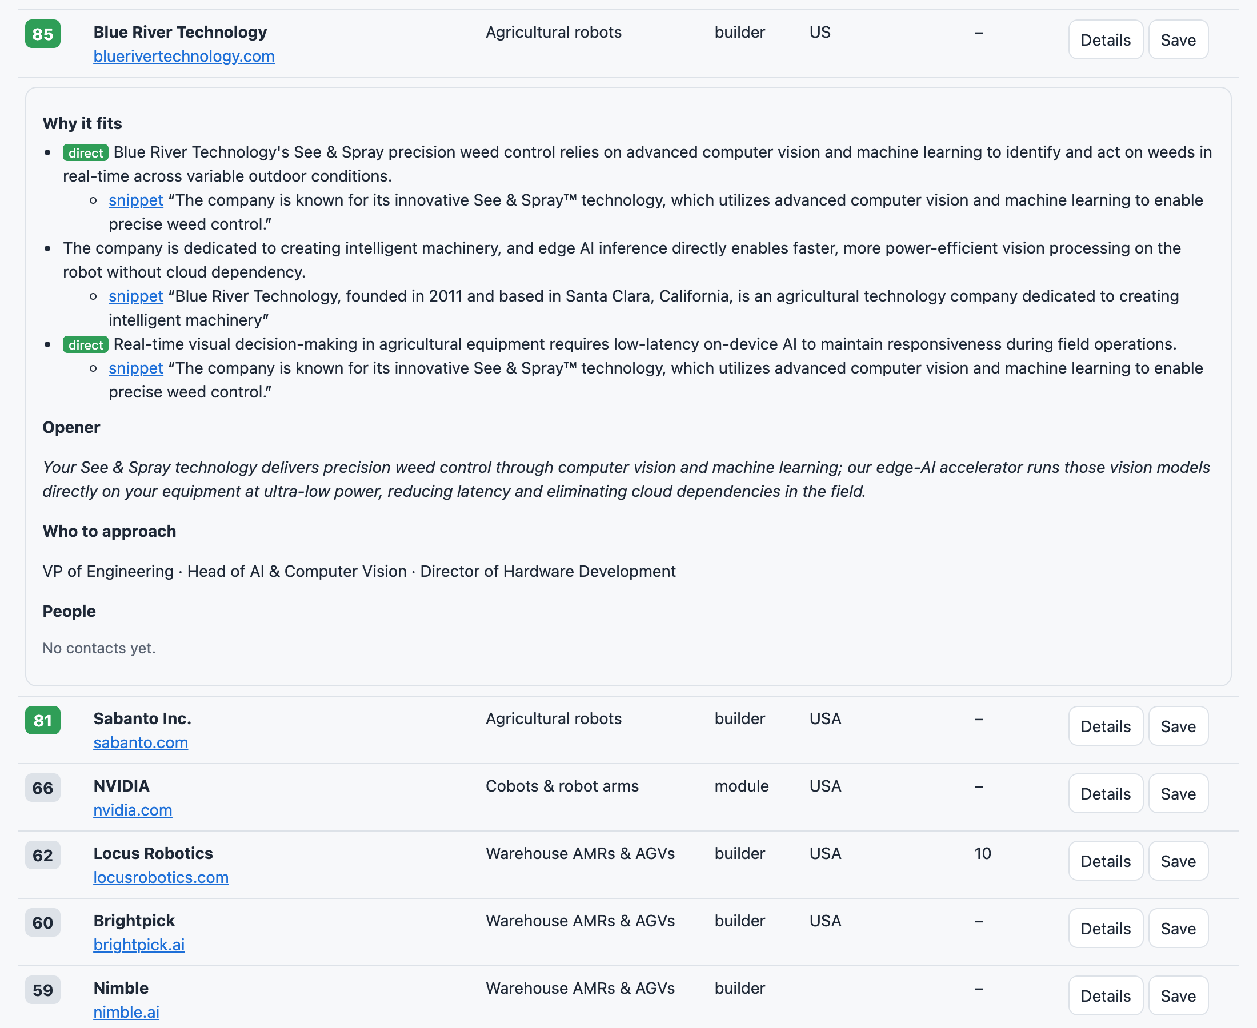Click 'Cobots & robot arms' category cell
1257x1028 pixels.
click(x=562, y=786)
